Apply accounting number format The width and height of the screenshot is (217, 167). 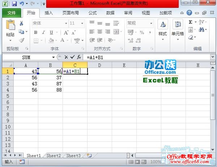click(131, 32)
